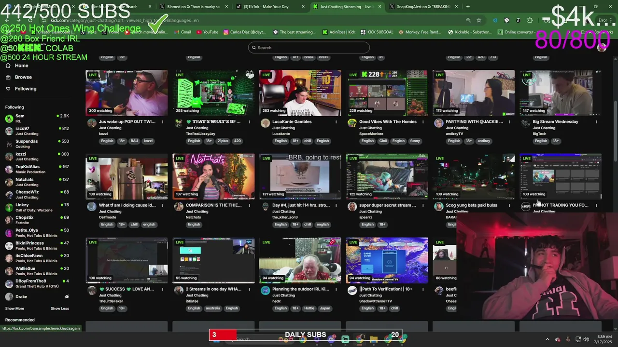
Task: Open The best streaming... bookmark
Action: 294,32
